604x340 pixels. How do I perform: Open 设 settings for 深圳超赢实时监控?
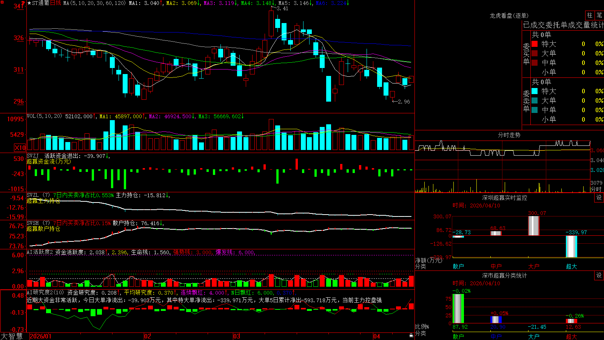599,198
